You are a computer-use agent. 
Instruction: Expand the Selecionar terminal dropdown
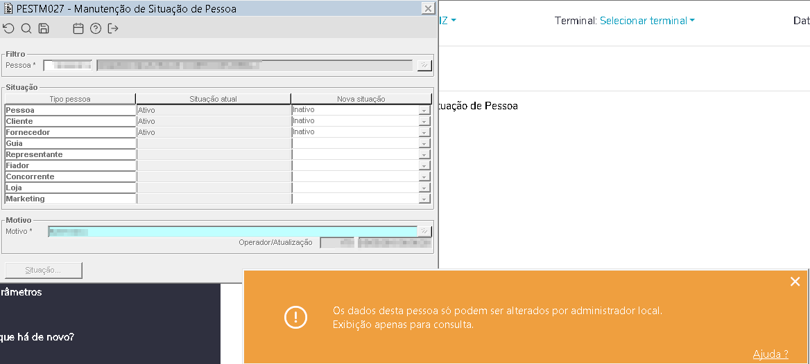coord(647,21)
